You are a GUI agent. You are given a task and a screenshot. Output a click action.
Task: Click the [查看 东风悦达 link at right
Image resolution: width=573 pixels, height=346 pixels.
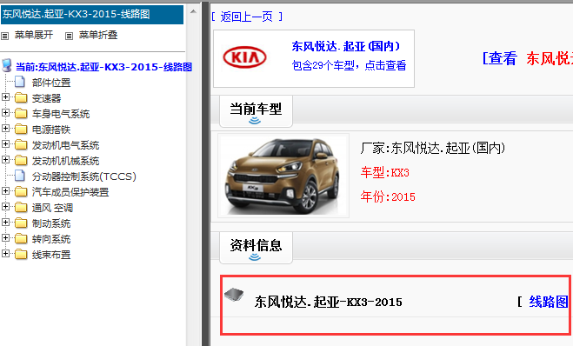(528, 58)
